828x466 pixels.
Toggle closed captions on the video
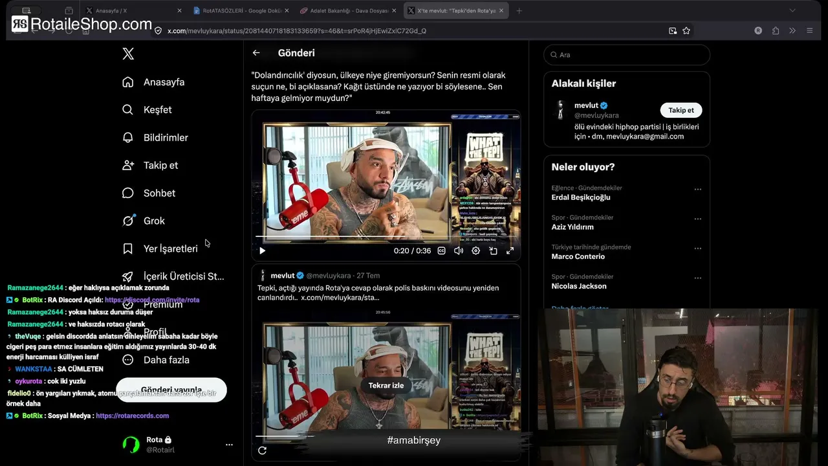tap(441, 250)
